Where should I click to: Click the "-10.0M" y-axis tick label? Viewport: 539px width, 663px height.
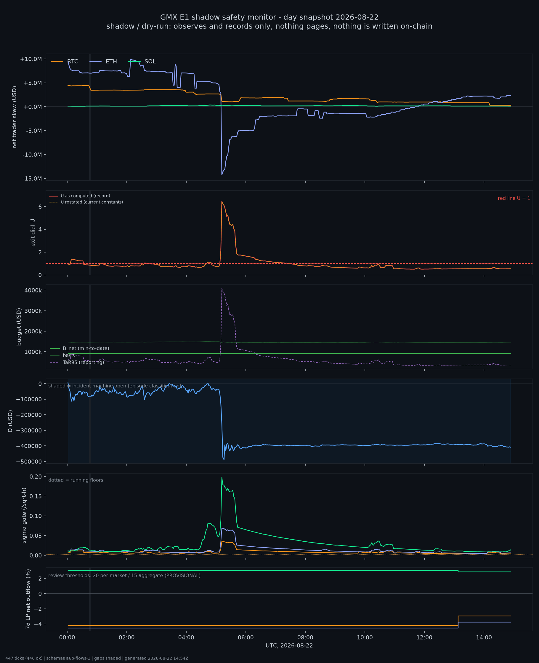point(32,155)
